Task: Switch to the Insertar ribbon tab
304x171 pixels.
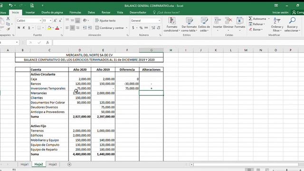Action: tap(30, 12)
